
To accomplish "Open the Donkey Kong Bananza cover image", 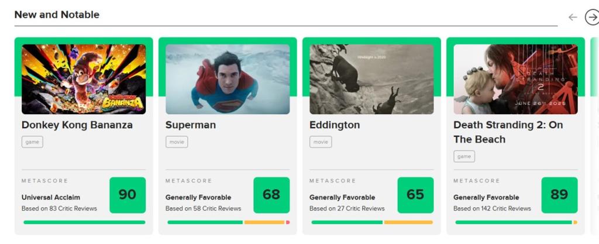I will click(x=84, y=80).
